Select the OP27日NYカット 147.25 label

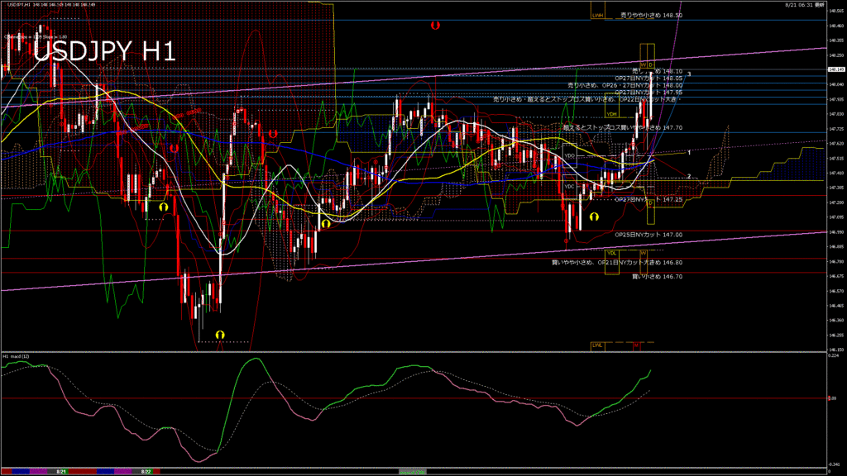[x=649, y=199]
